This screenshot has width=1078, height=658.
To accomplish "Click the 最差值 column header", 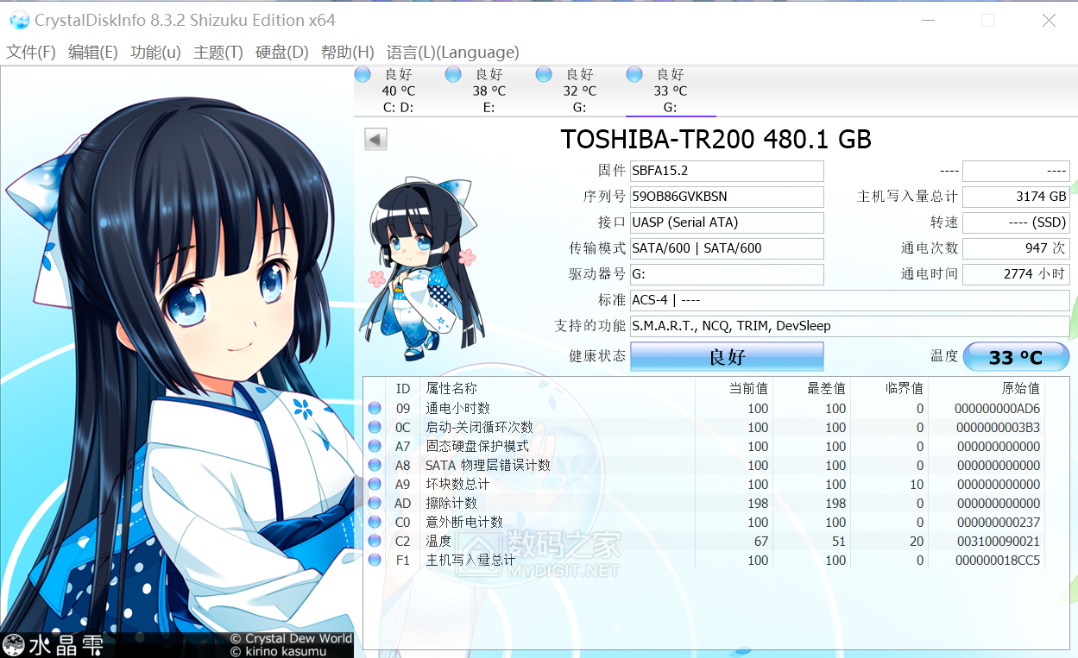I will [812, 389].
